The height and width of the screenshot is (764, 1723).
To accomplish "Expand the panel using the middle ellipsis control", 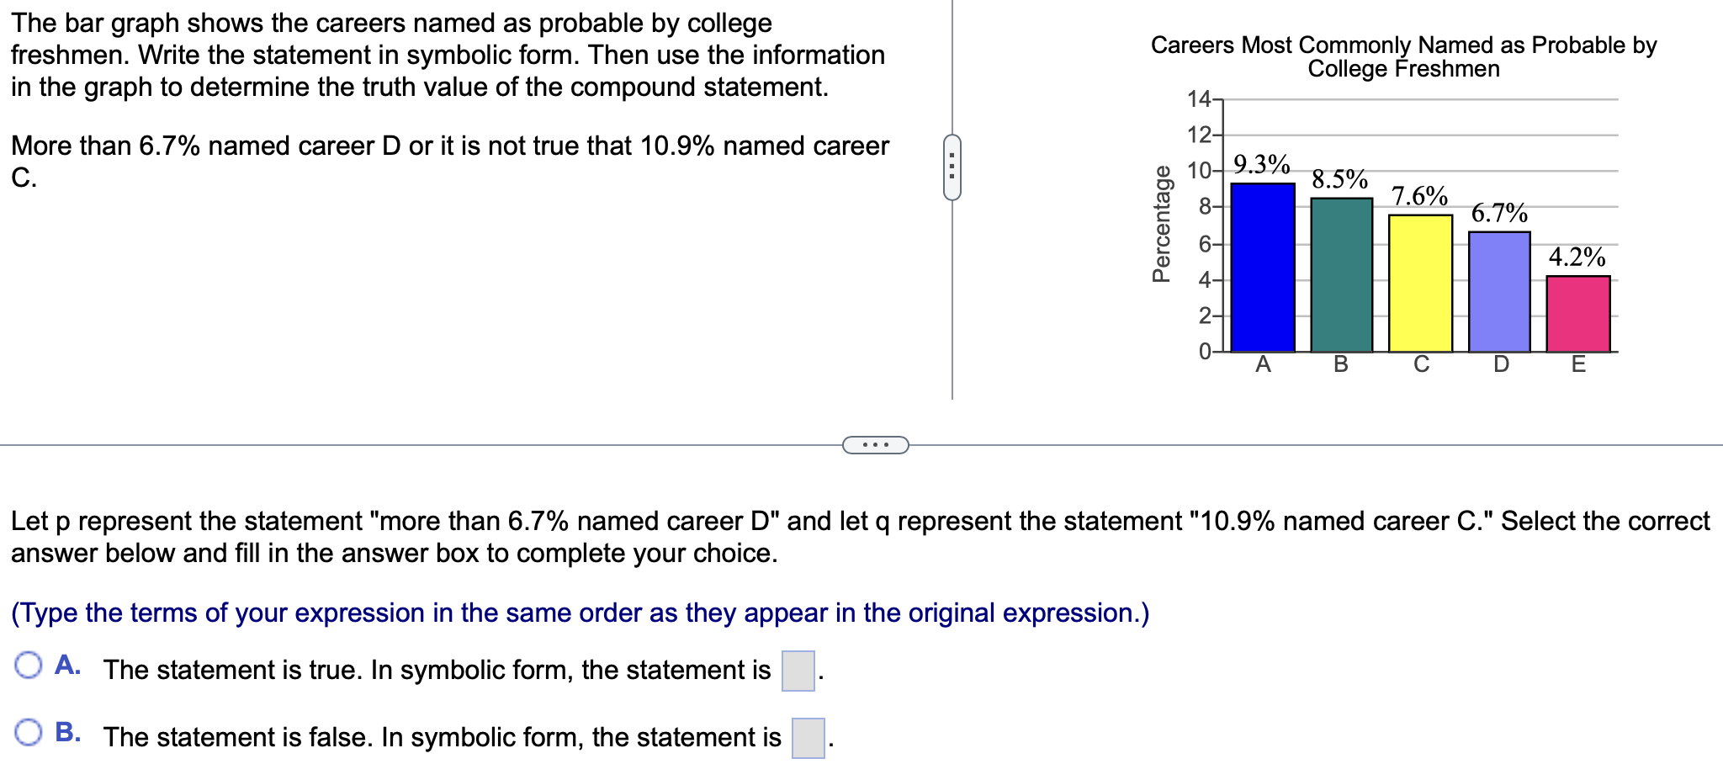I will coord(875,446).
